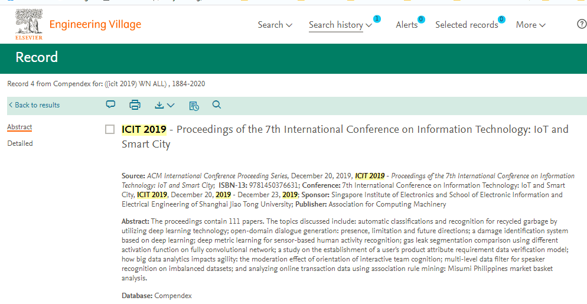Switch to the Detailed view tab
Screen dimensions: 587x304
click(20, 143)
